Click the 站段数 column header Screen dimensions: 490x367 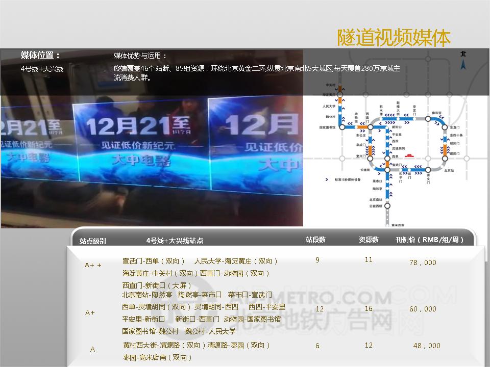[315, 240]
